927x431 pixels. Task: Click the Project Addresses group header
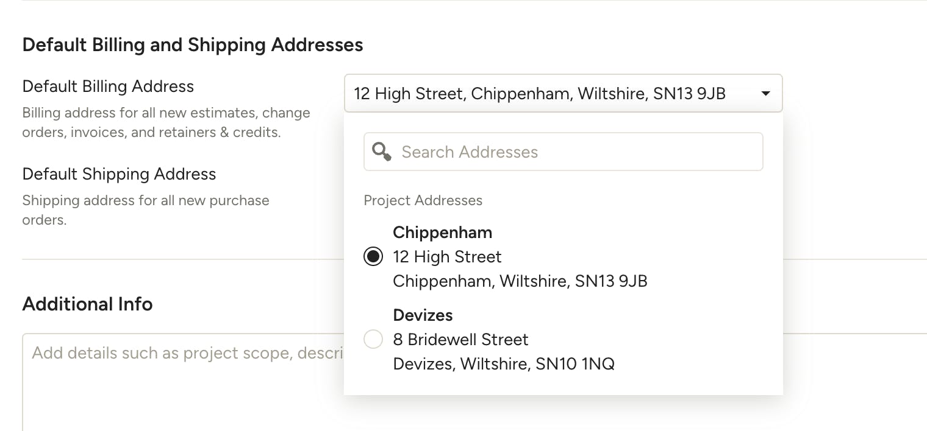(423, 200)
